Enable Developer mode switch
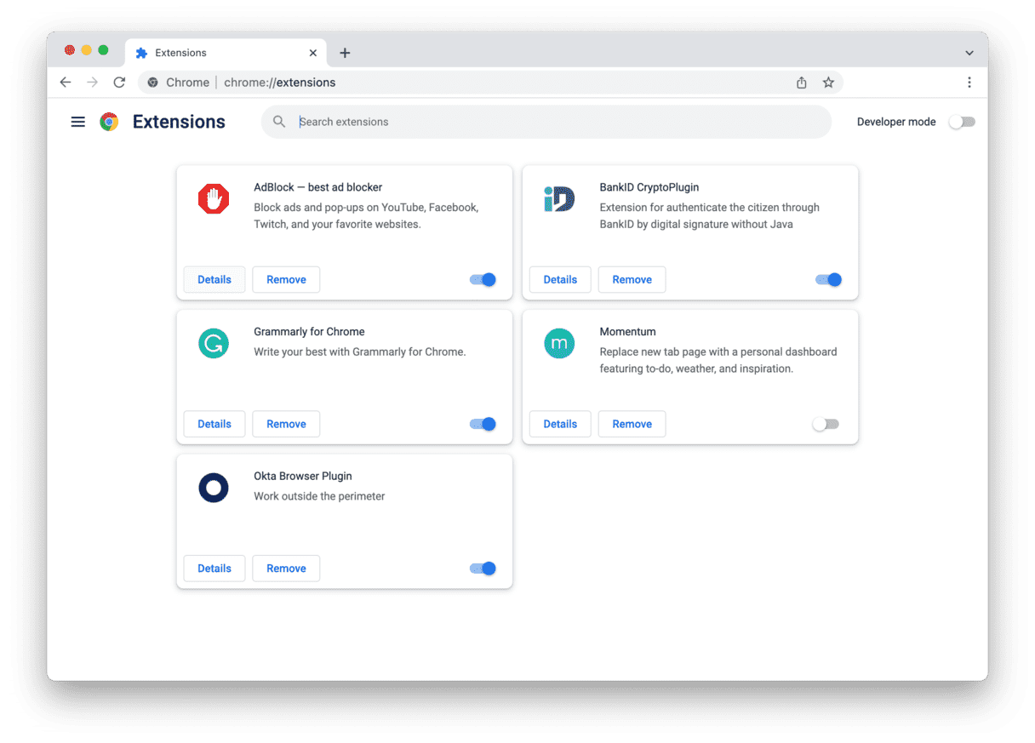 (962, 122)
